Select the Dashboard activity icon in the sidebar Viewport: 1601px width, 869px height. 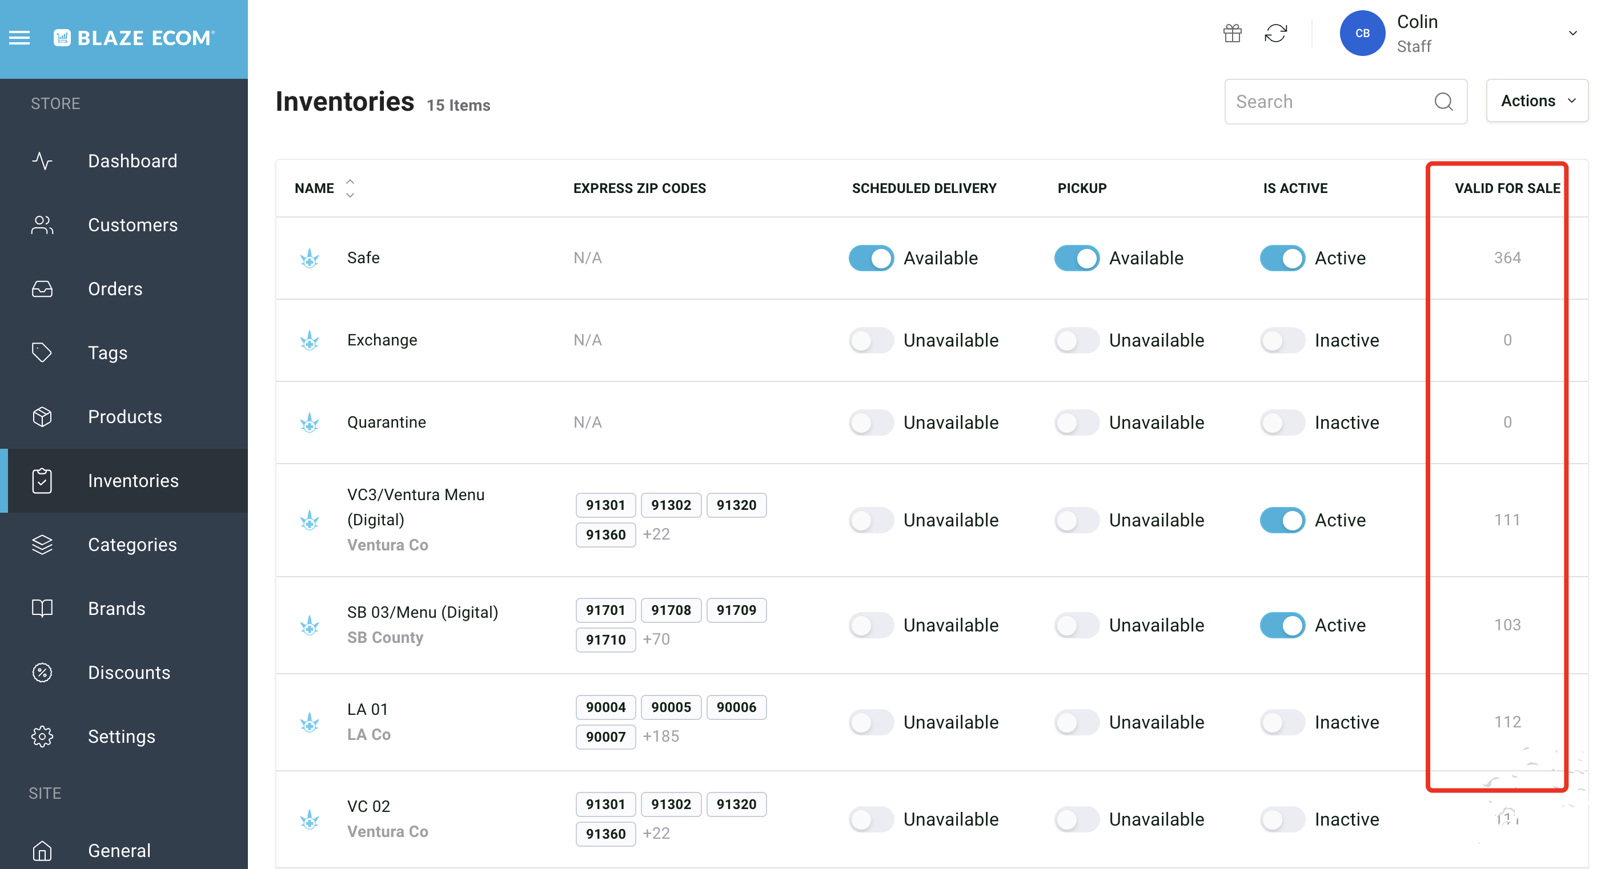tap(42, 161)
